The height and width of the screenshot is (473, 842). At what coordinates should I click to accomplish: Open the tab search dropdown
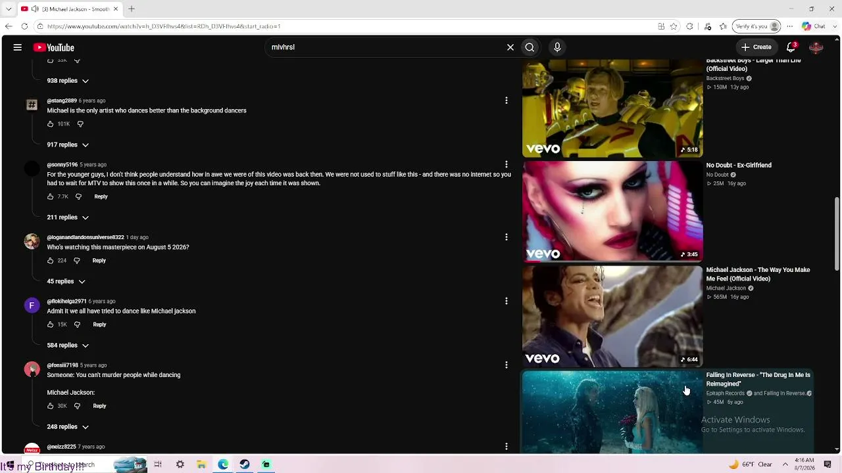(9, 9)
